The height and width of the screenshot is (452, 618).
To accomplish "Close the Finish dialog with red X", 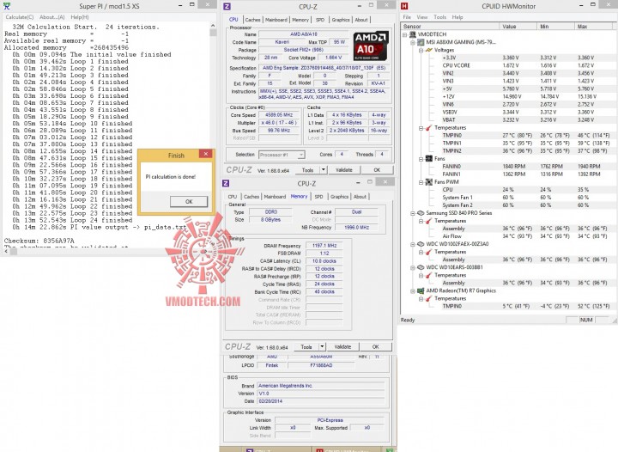I will pos(206,154).
